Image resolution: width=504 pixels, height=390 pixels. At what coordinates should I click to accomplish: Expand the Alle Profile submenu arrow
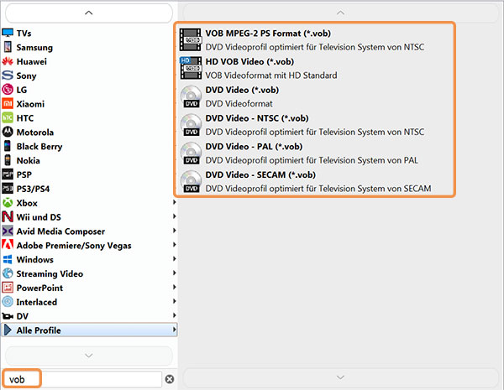[174, 330]
